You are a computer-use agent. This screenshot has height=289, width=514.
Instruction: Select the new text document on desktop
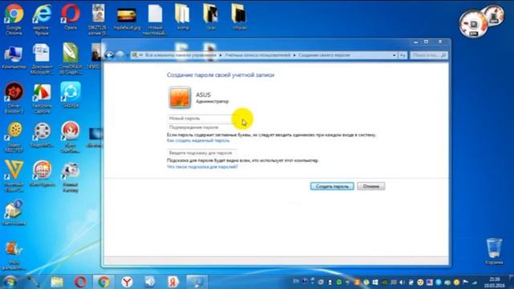[155, 19]
